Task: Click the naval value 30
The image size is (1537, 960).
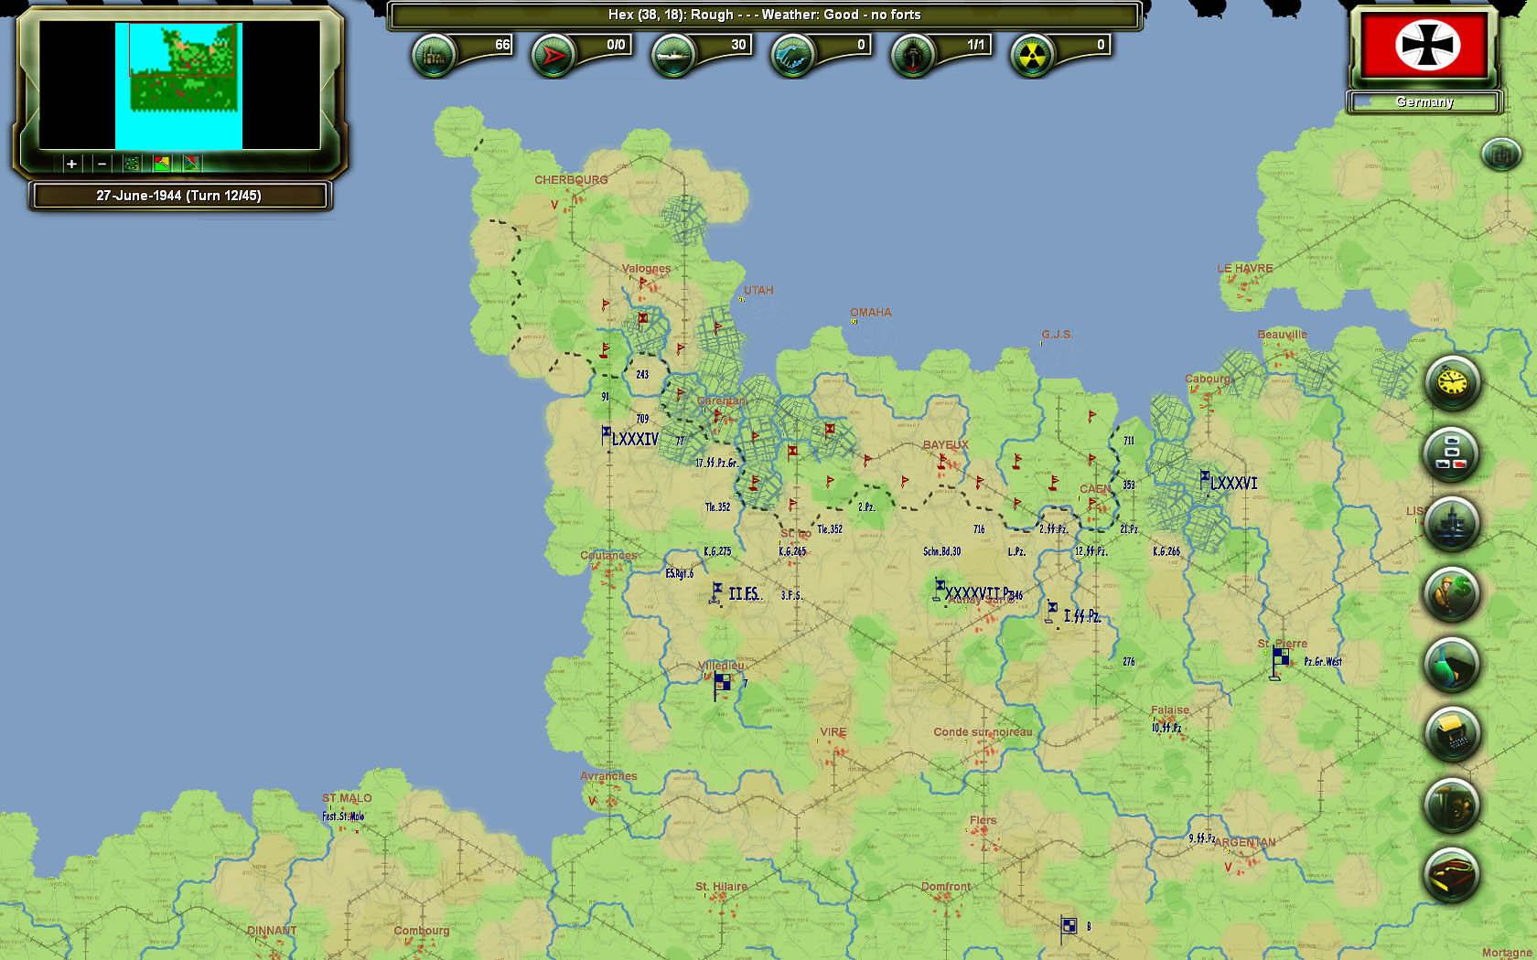Action: click(x=738, y=45)
